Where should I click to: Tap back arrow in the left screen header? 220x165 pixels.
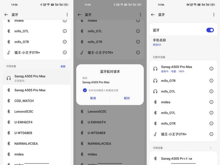[x=6, y=15]
